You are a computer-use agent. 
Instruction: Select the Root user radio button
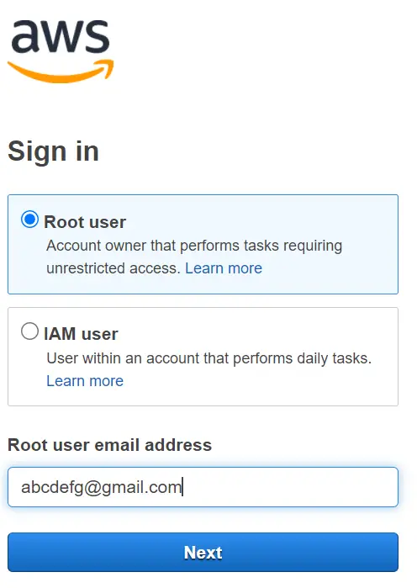coord(29,220)
